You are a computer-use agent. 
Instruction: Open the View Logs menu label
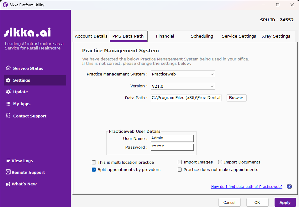tap(22, 161)
